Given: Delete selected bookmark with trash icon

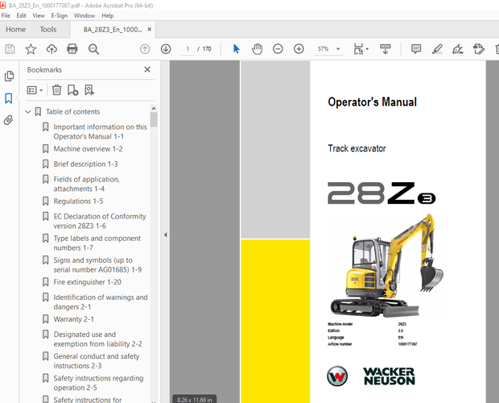Looking at the screenshot, I should (56, 89).
